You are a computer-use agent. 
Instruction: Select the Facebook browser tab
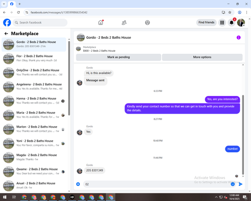pyautogui.click(x=12, y=4)
